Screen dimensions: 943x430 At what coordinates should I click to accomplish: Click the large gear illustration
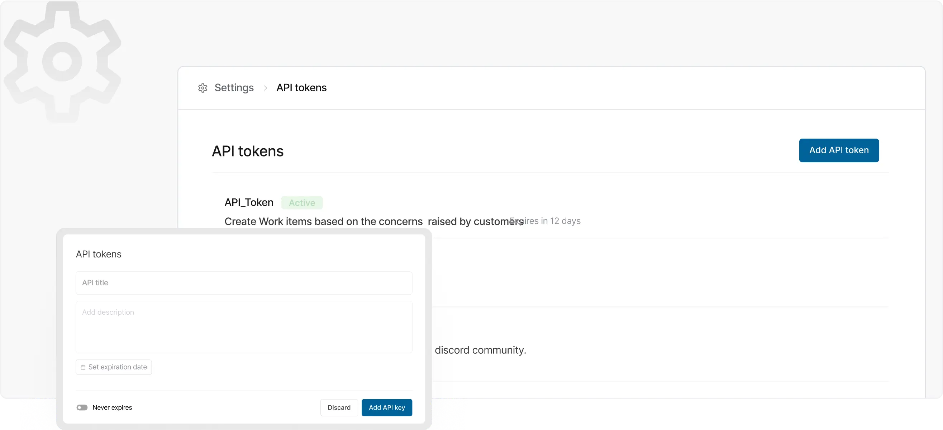click(62, 62)
